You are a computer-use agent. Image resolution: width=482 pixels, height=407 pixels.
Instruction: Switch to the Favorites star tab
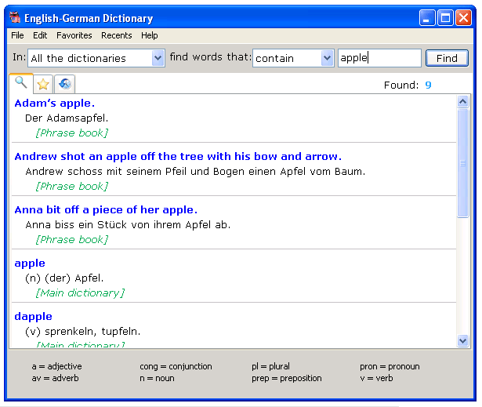(x=43, y=85)
